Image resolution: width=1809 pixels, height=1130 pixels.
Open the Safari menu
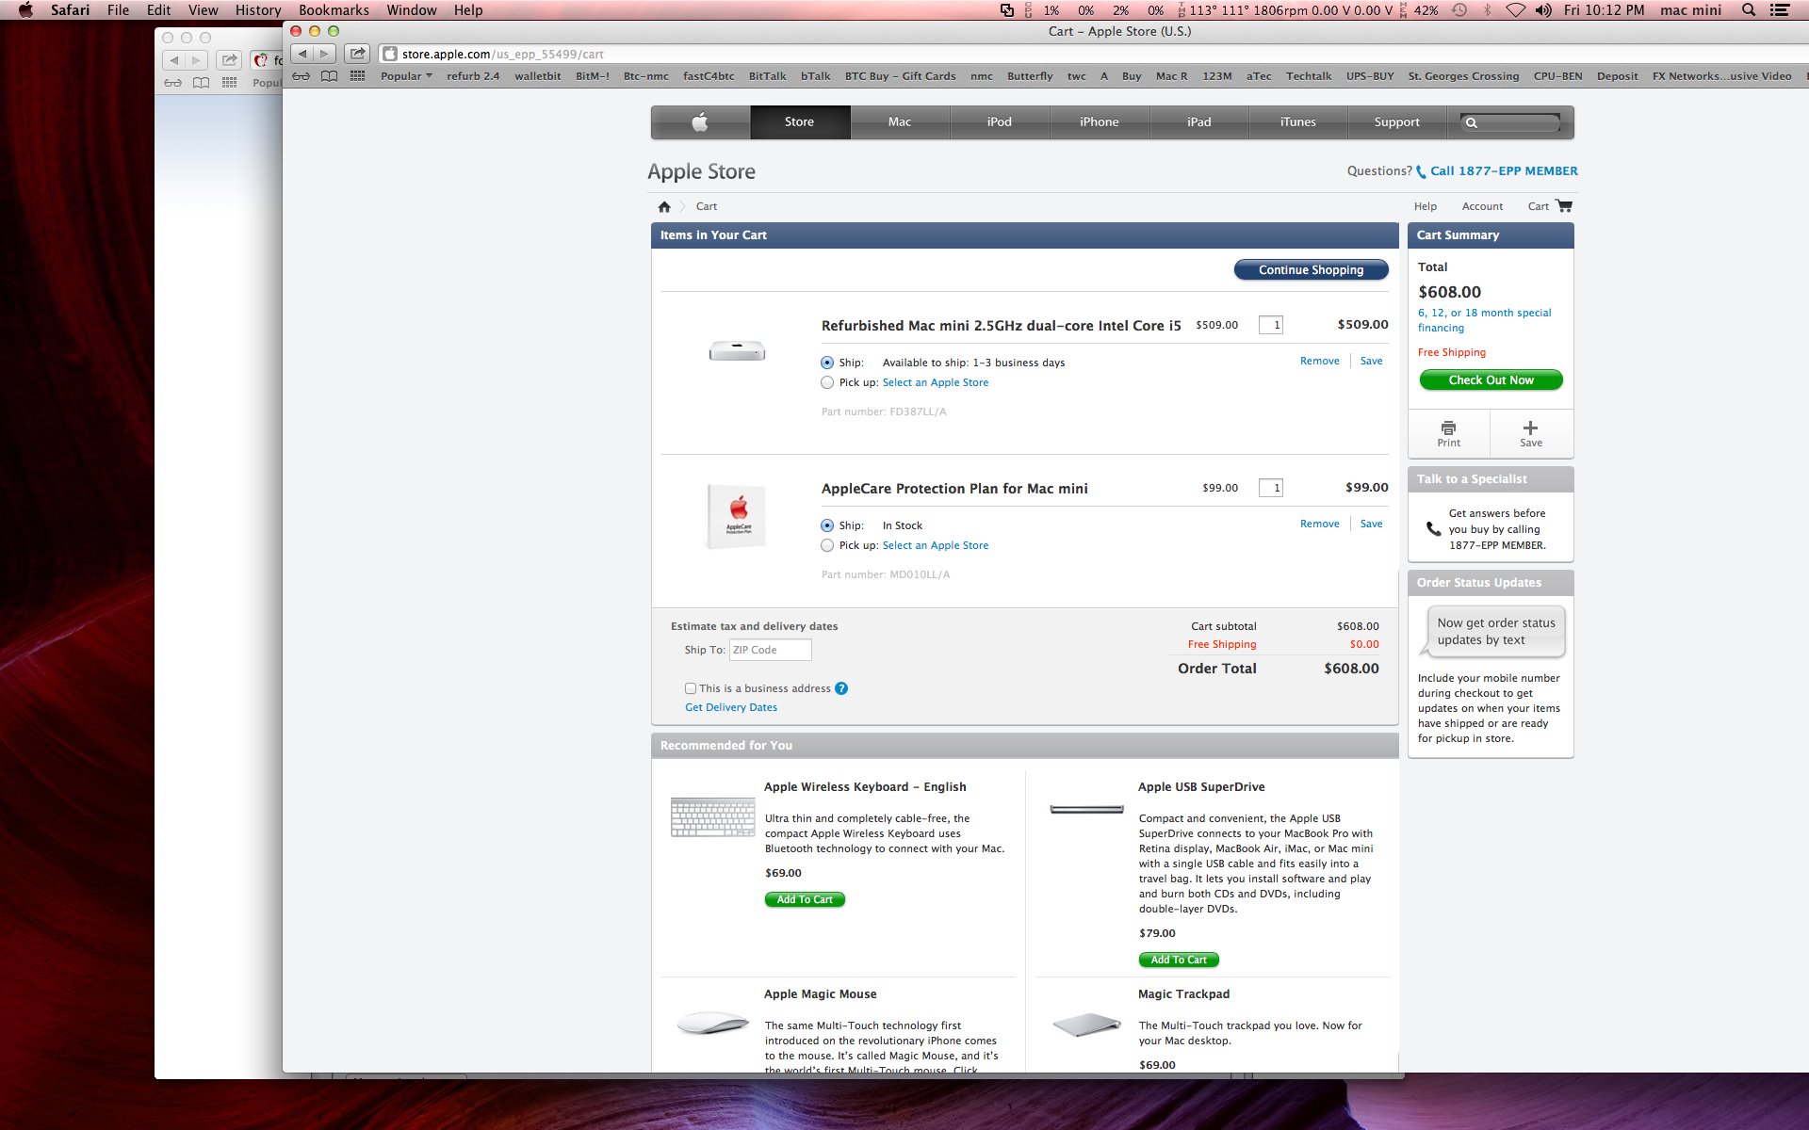tap(70, 10)
